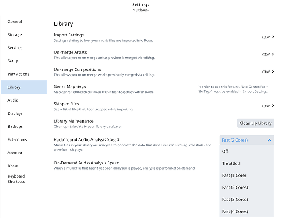Open Play Actions settings
This screenshot has width=303, height=218.
24,74
